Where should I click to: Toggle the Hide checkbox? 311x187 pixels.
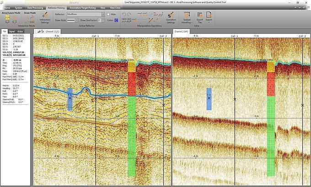(x=108, y=14)
